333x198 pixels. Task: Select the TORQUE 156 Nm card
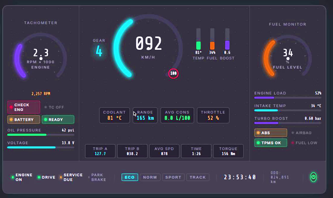pos(228,151)
